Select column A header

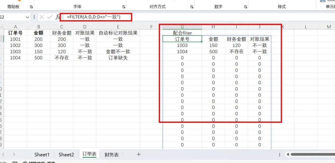(x=16, y=27)
